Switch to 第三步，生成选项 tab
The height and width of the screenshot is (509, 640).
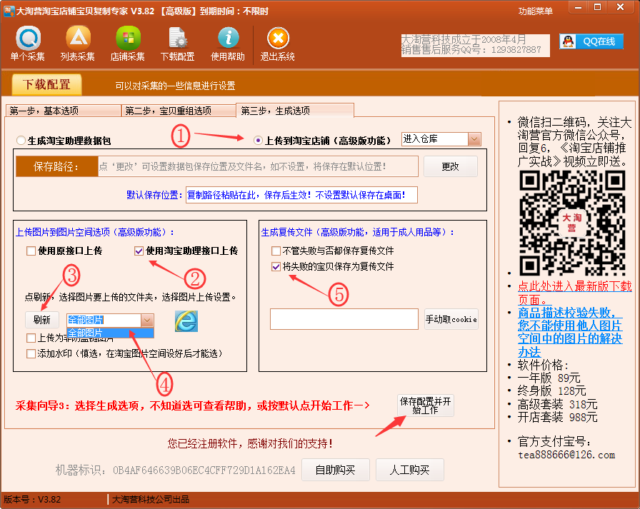(295, 110)
